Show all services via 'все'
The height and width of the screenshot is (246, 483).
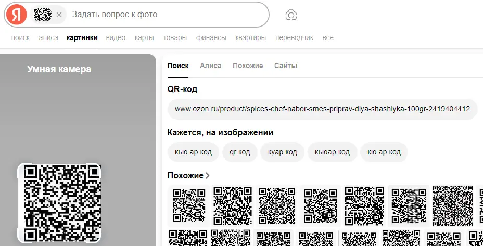click(x=328, y=37)
